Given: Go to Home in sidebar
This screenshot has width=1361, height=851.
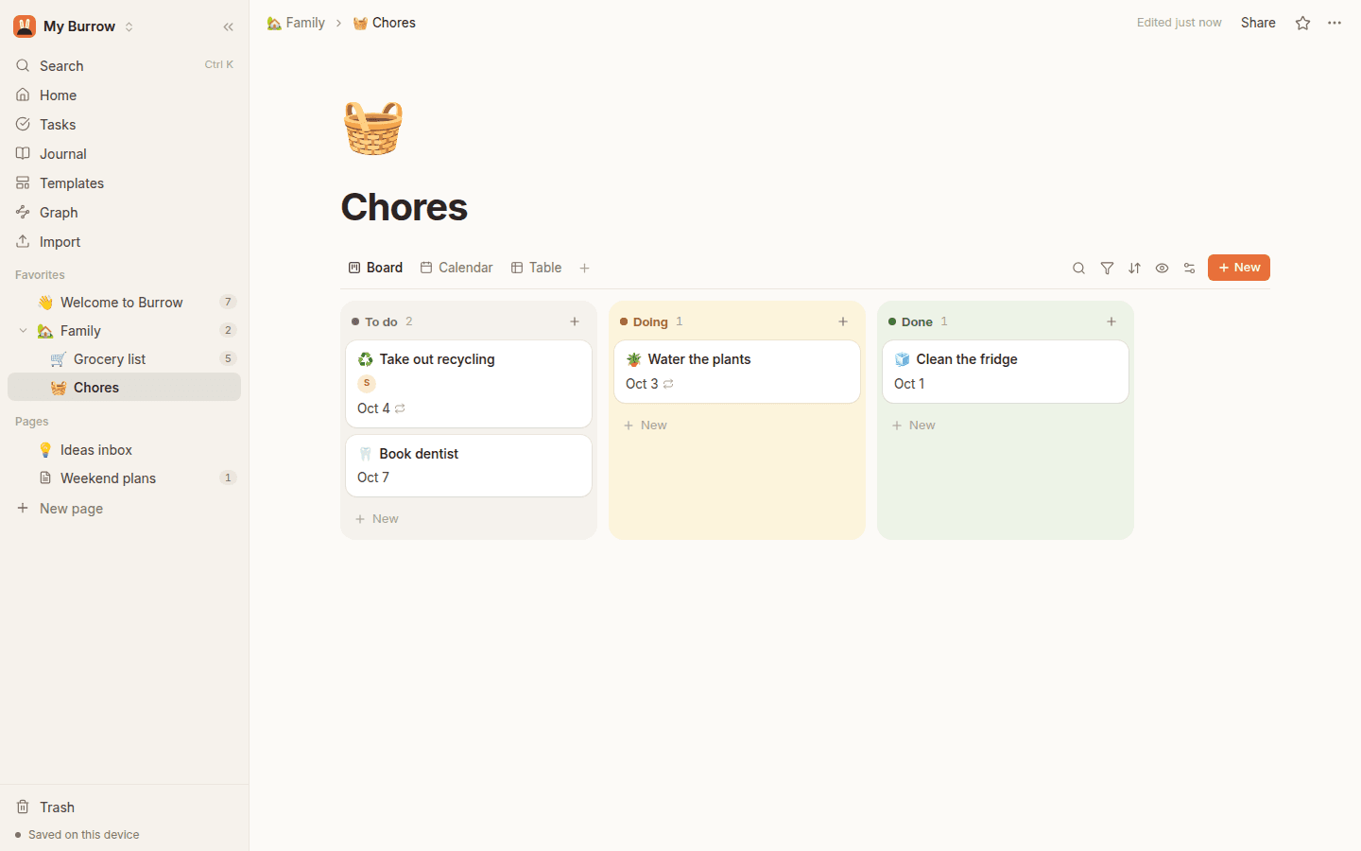Looking at the screenshot, I should click(x=124, y=96).
